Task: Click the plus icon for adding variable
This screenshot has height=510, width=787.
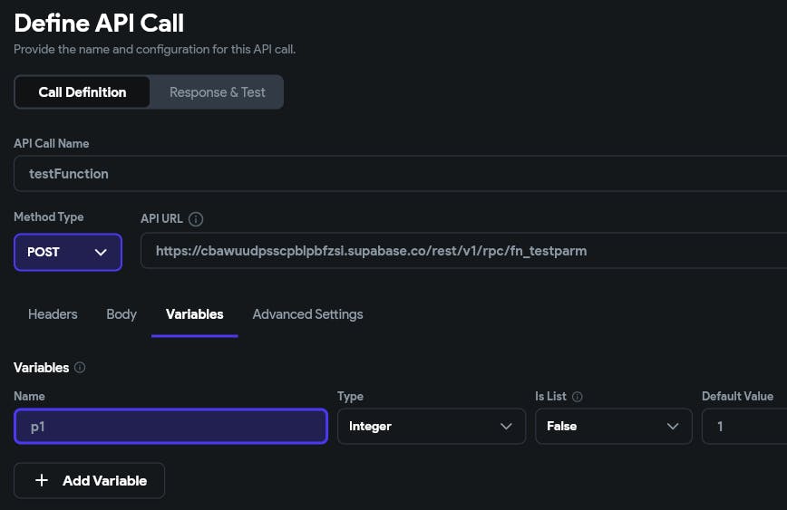Action: click(x=41, y=481)
